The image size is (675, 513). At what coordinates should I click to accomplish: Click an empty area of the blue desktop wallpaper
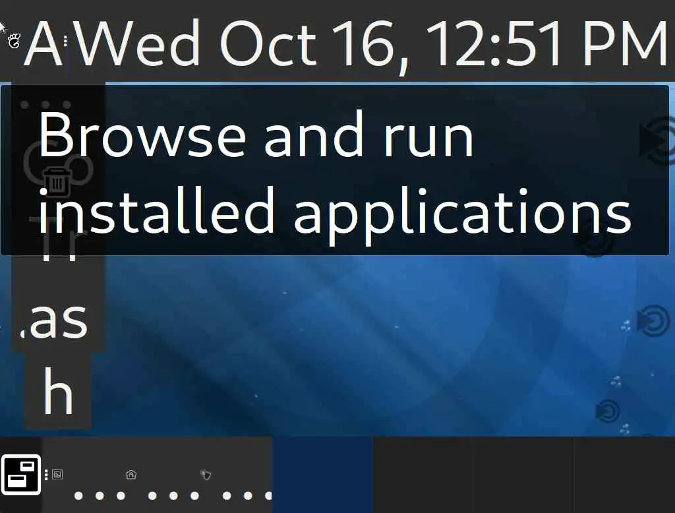click(x=344, y=345)
